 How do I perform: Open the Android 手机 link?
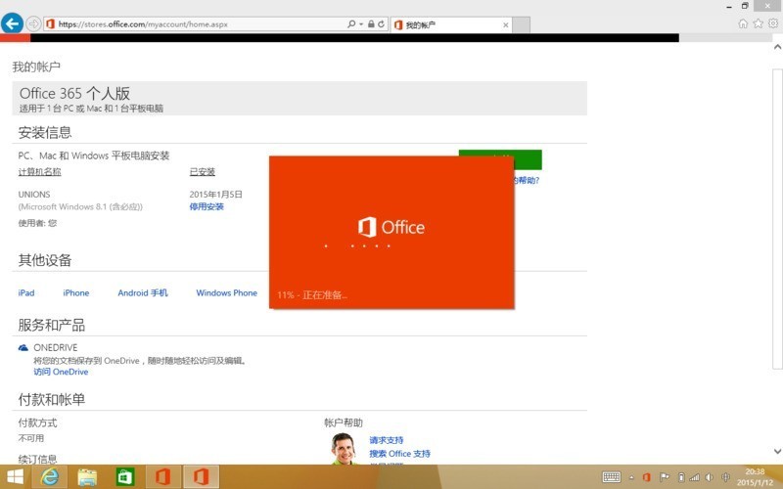point(143,292)
